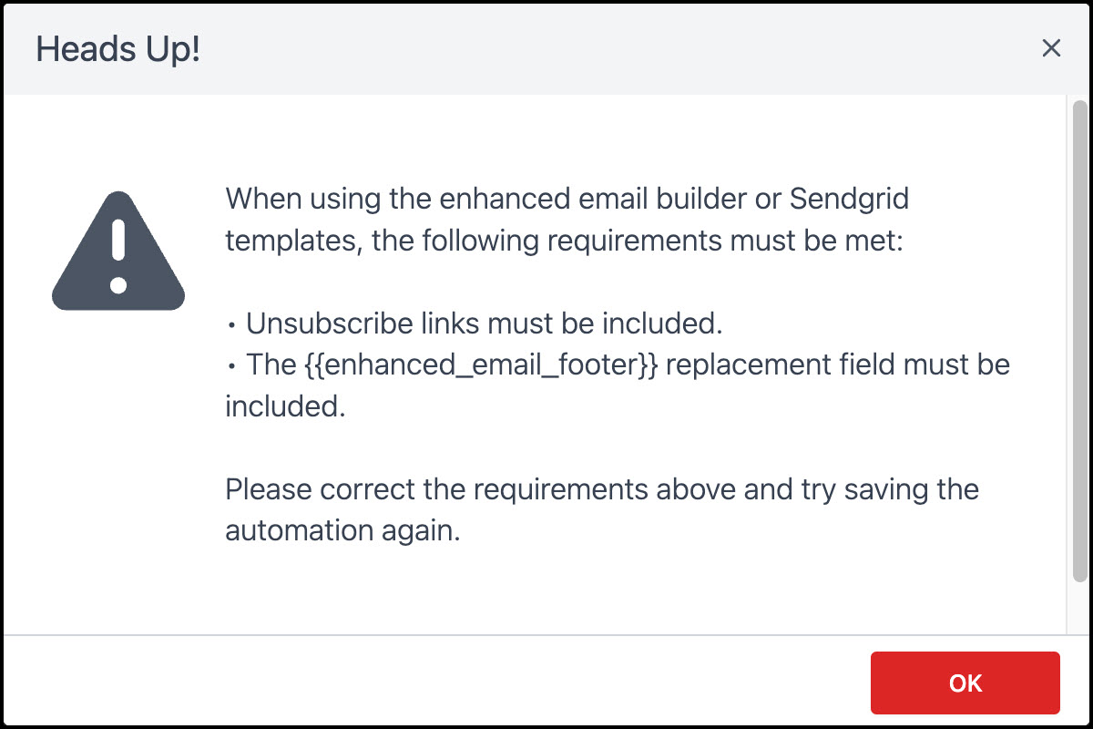The image size is (1093, 729).
Task: Click the bullet dot before "Unsubscribe"
Action: tap(232, 324)
